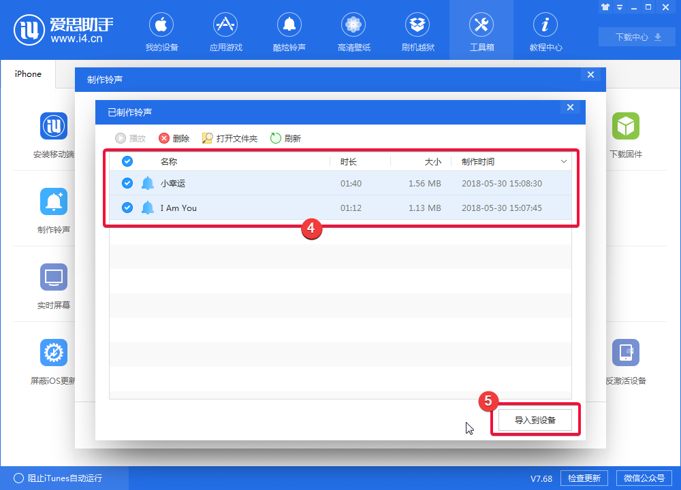Screen dimensions: 681x490
Task: Open the 高清壁纸 section
Action: tap(353, 31)
